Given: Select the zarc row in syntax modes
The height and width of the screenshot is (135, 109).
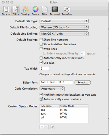Looking at the screenshot, I should 64,114.
